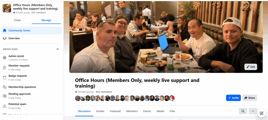Image resolution: width=268 pixels, height=120 pixels.
Task: Switch to the Chats tab
Action: [17, 20]
